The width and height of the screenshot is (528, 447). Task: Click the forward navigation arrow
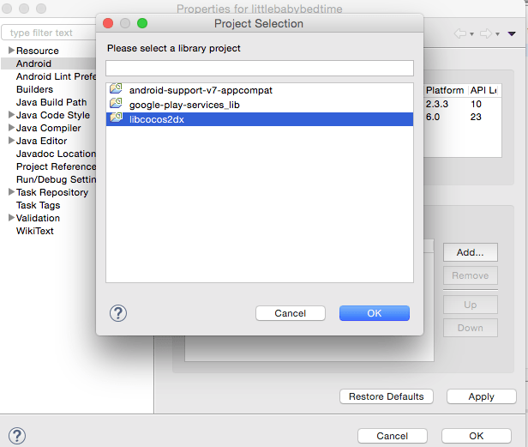pyautogui.click(x=486, y=33)
